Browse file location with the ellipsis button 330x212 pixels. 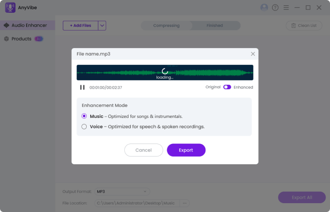click(x=184, y=203)
